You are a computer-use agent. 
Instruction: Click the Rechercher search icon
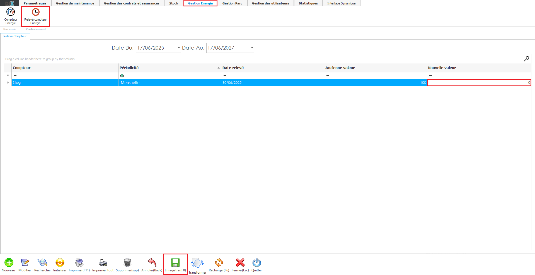tap(42, 262)
